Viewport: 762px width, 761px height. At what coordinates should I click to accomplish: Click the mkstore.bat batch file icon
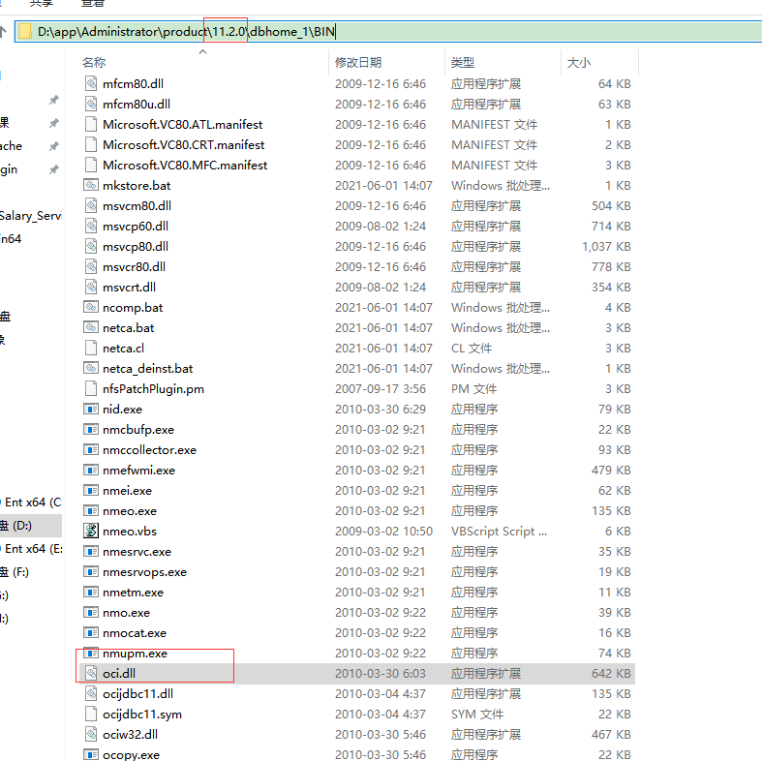click(91, 185)
